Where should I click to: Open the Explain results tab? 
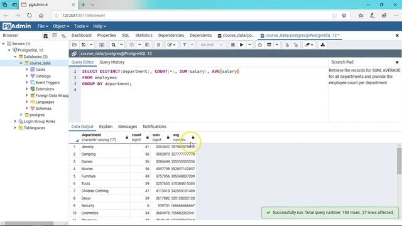(x=106, y=127)
